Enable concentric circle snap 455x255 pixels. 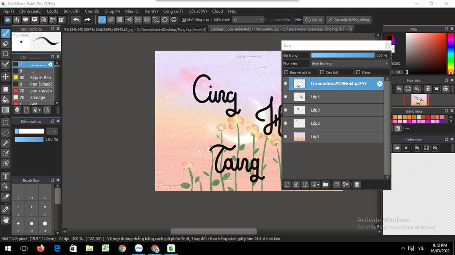147,19
